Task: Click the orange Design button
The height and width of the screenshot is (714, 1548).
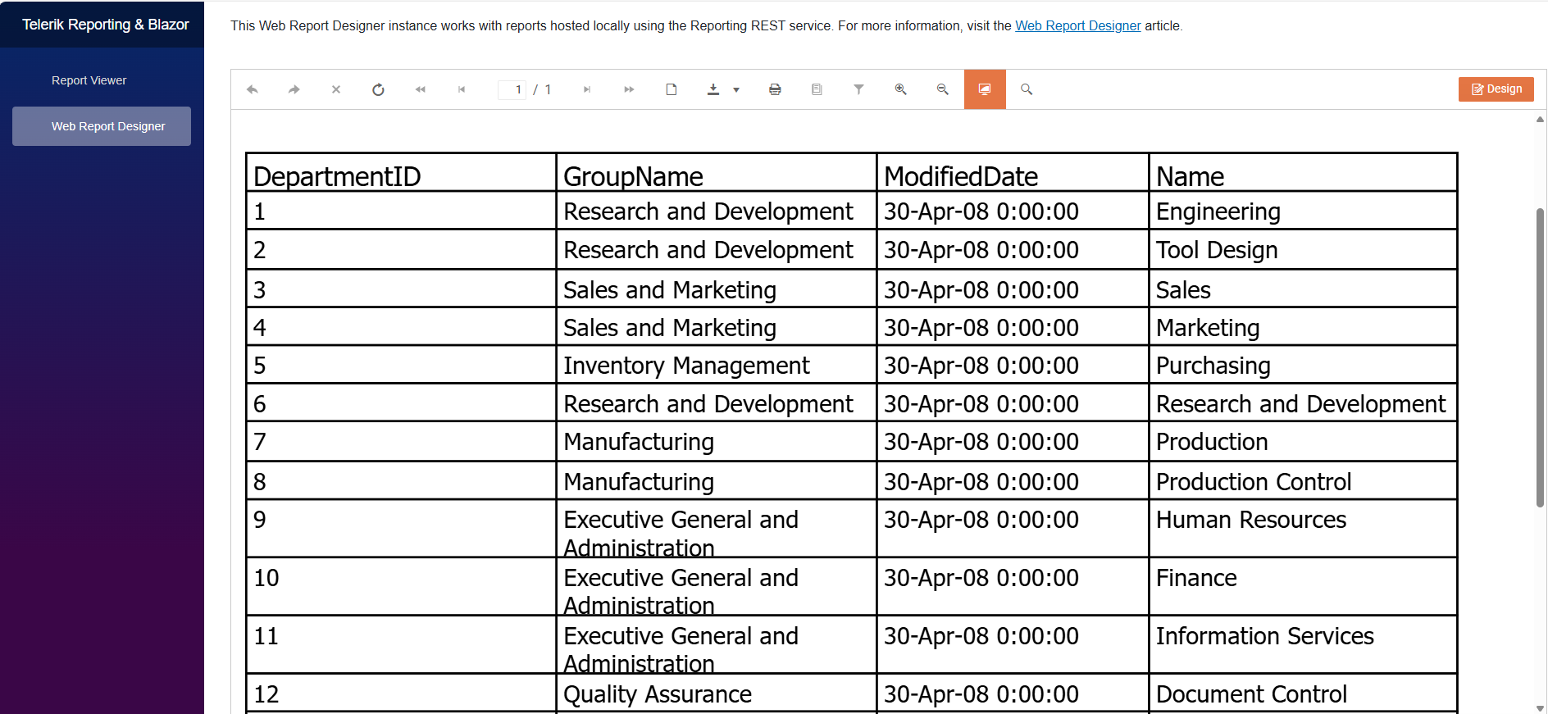Action: pyautogui.click(x=1496, y=89)
